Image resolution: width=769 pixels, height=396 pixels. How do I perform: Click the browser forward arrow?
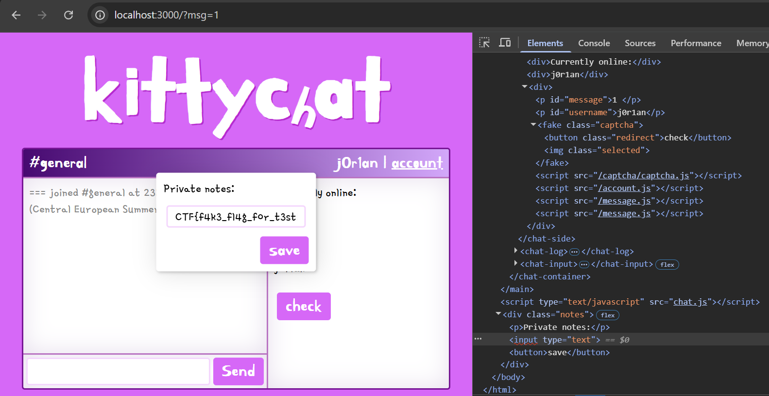[42, 15]
